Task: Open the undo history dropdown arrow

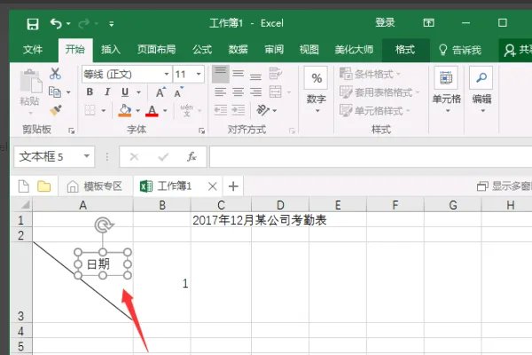Action: 68,24
